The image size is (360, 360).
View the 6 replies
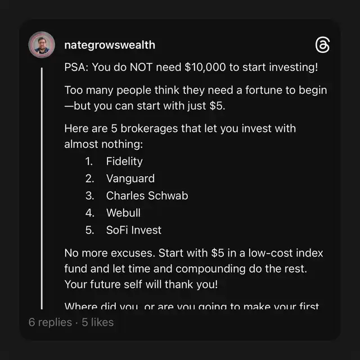pos(50,322)
